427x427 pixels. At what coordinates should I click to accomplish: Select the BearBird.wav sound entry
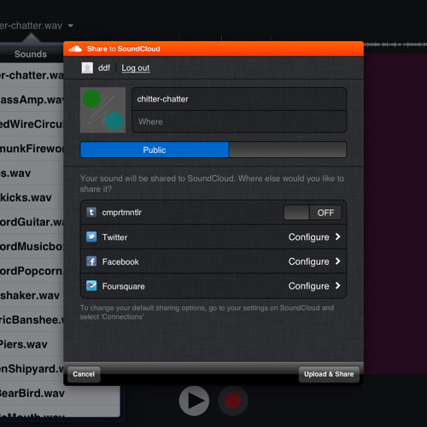pyautogui.click(x=60, y=394)
